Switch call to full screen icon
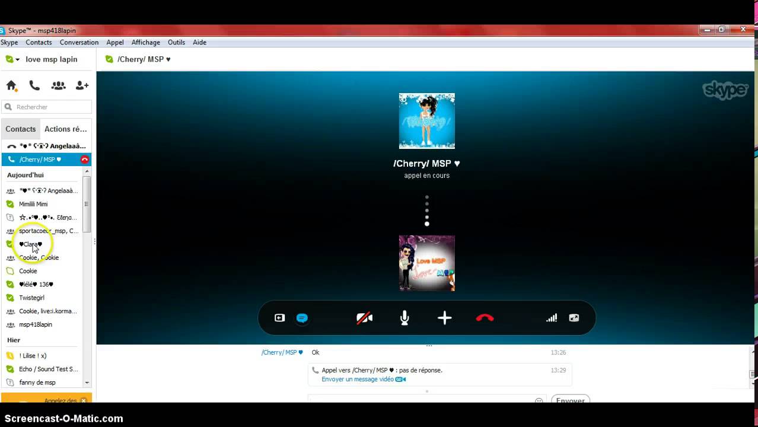The width and height of the screenshot is (758, 427). tap(574, 318)
